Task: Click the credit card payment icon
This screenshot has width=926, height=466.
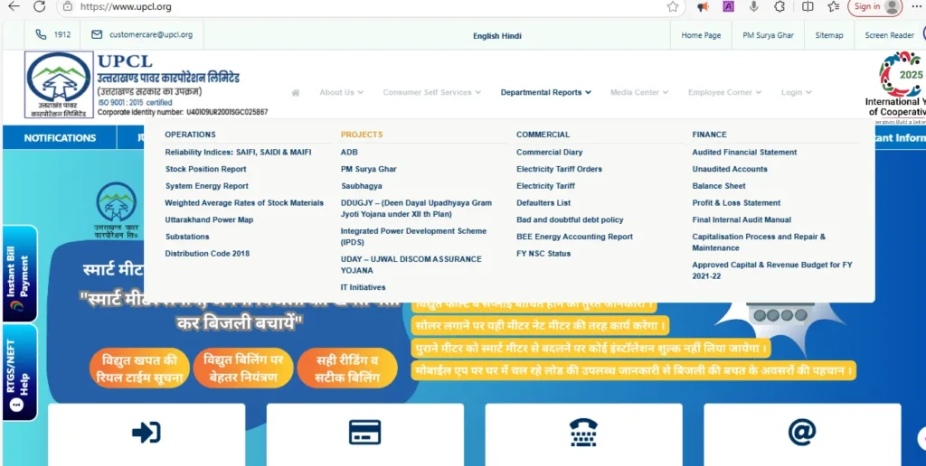Action: tap(364, 432)
